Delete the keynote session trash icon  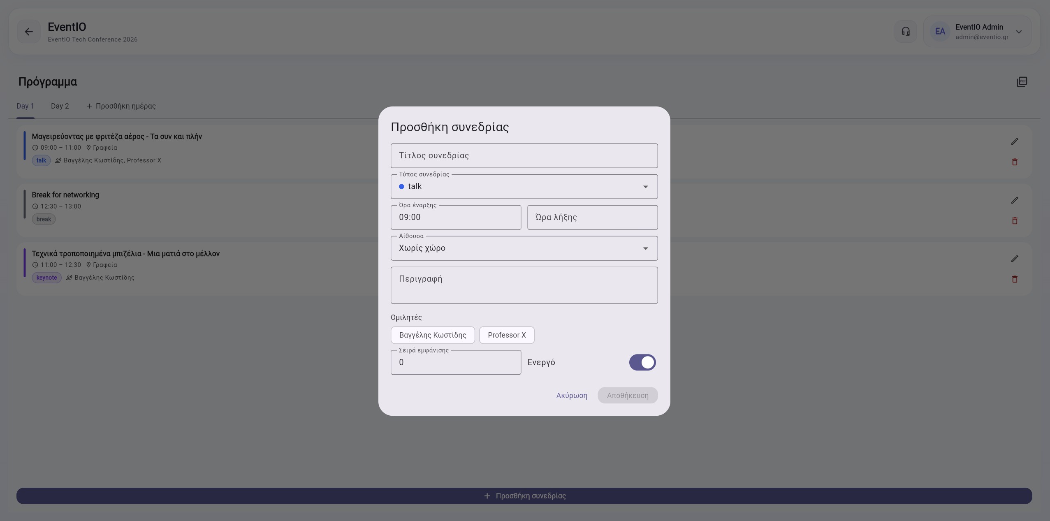(x=1015, y=279)
